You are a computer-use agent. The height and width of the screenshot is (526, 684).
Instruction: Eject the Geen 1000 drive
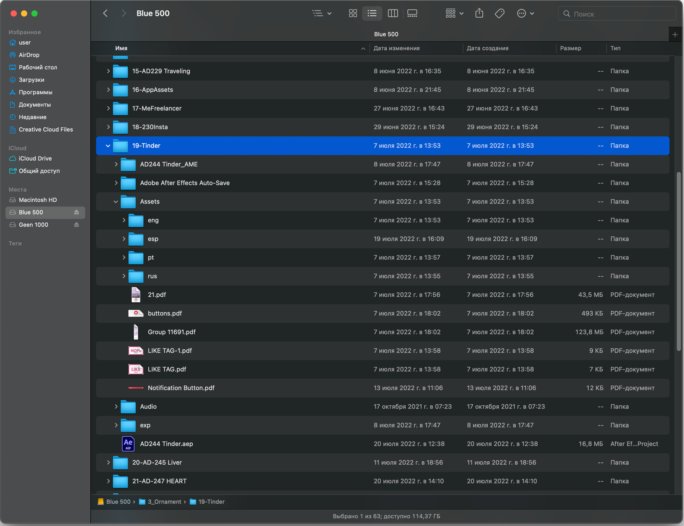76,225
